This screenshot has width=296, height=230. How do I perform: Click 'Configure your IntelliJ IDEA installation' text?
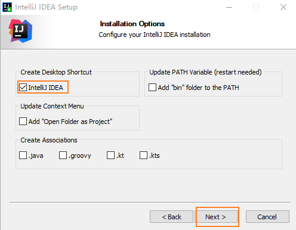(155, 35)
